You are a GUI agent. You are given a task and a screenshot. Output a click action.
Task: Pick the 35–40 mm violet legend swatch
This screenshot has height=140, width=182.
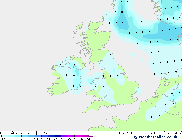[x=71, y=136]
